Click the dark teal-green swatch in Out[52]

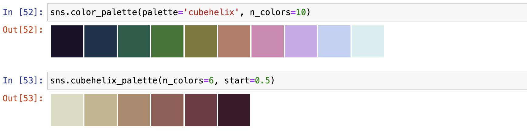click(134, 41)
